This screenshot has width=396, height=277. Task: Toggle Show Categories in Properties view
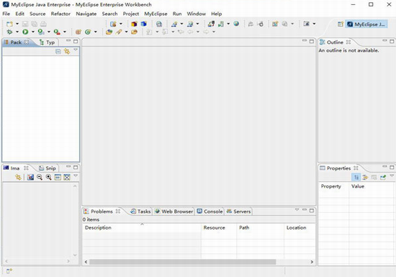click(x=356, y=177)
